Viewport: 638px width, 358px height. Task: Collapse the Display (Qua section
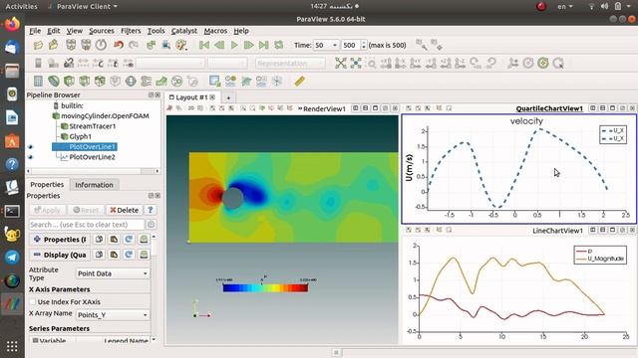point(38,255)
